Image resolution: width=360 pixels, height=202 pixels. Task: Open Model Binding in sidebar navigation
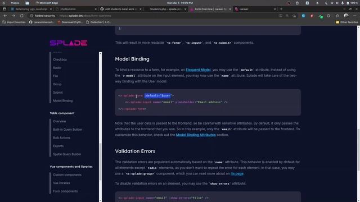[x=62, y=101]
